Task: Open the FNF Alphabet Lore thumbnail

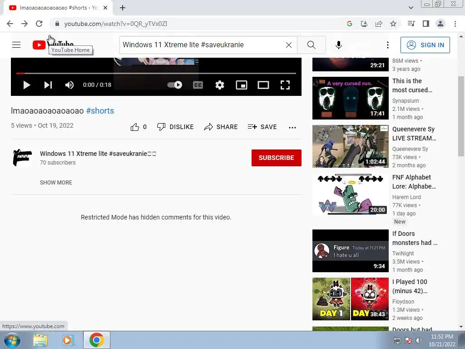Action: 350,194
